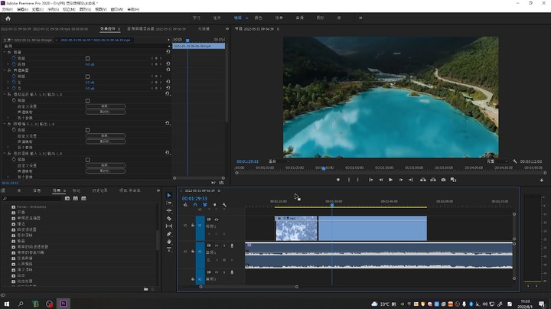This screenshot has height=309, width=551.
Task: Mute the A1 audio track
Action: pyautogui.click(x=217, y=246)
